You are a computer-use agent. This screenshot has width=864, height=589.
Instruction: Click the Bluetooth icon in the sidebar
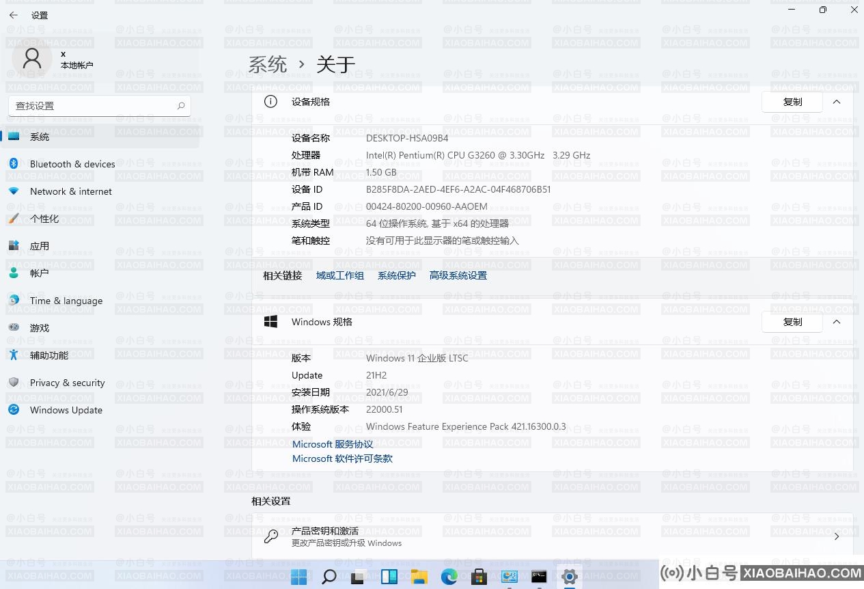[14, 164]
